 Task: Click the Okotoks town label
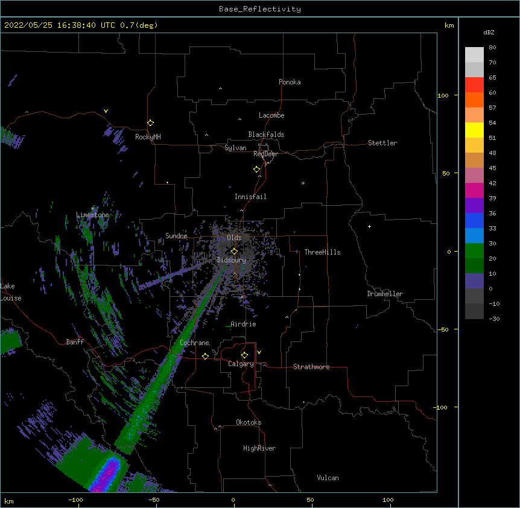coord(249,422)
